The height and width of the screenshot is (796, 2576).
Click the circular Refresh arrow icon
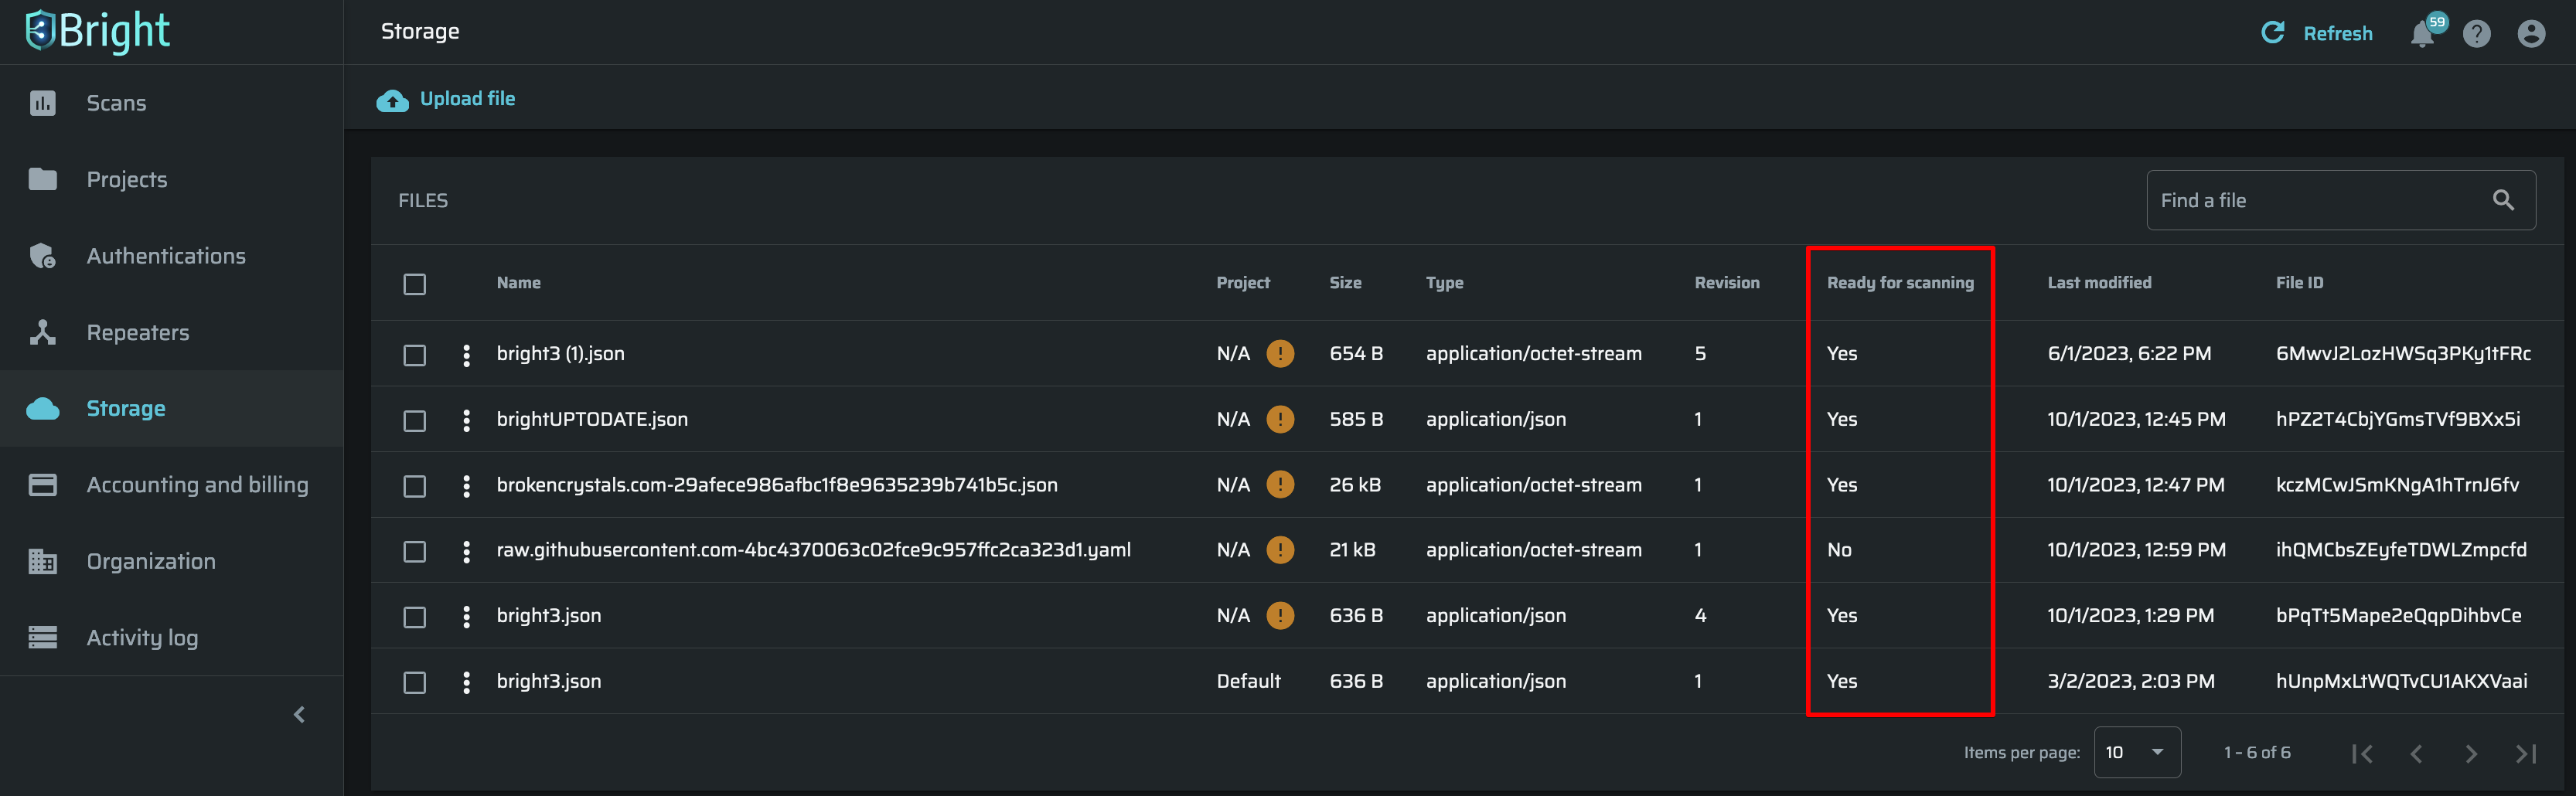pos(2273,33)
